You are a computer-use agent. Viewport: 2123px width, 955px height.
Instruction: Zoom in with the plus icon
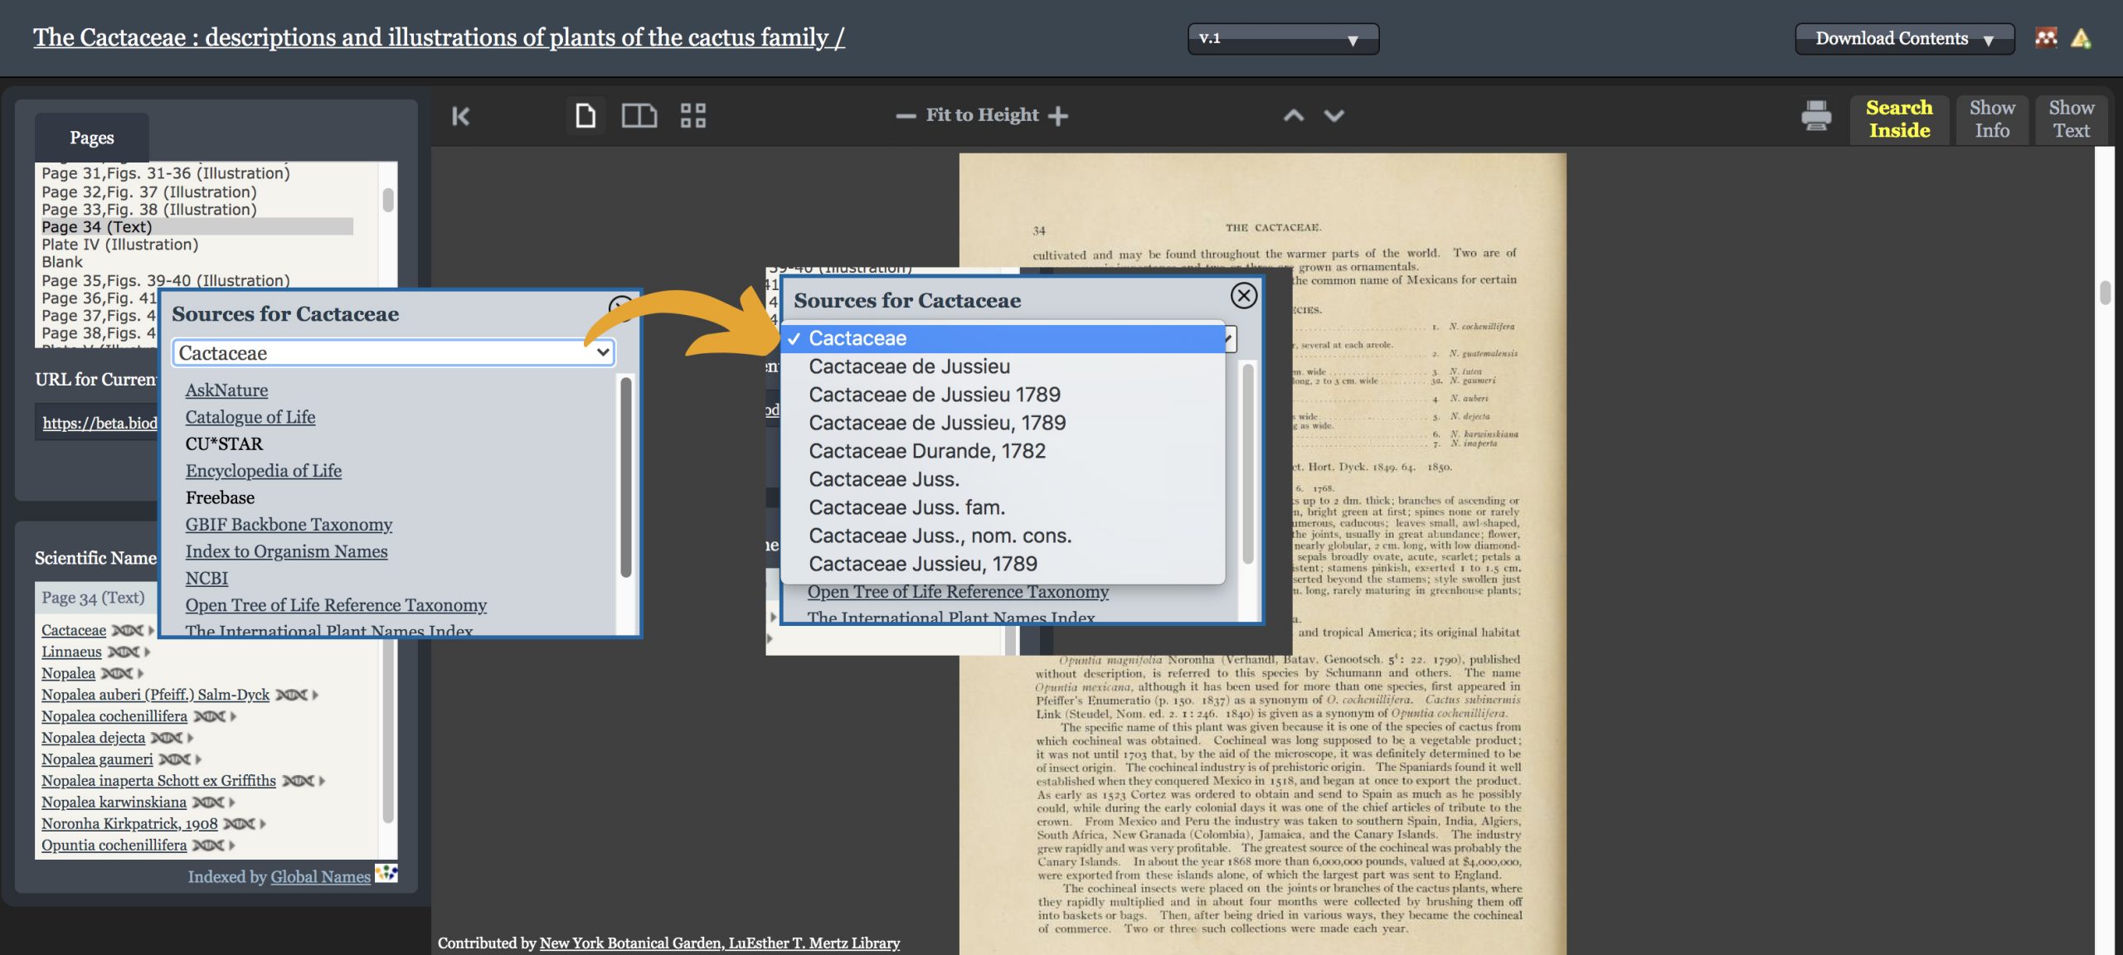point(1057,116)
